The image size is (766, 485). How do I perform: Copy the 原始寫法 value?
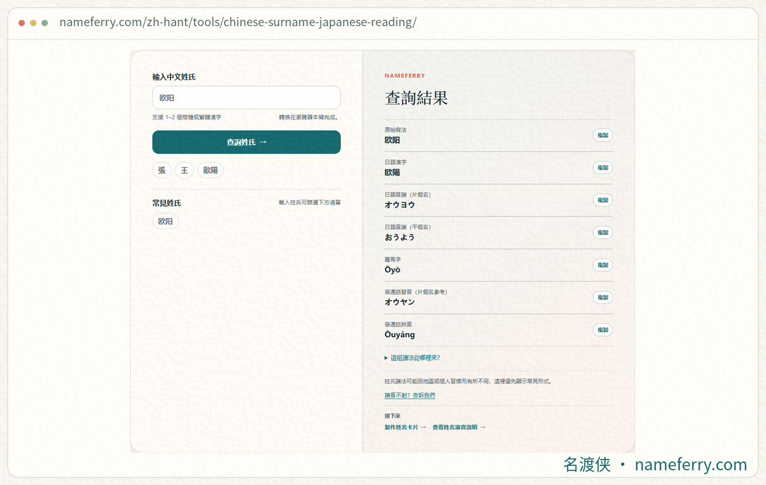[603, 135]
